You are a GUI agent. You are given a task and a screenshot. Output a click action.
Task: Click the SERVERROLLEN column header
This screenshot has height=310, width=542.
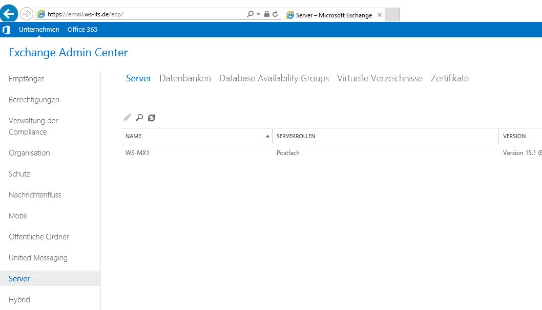[385, 137]
